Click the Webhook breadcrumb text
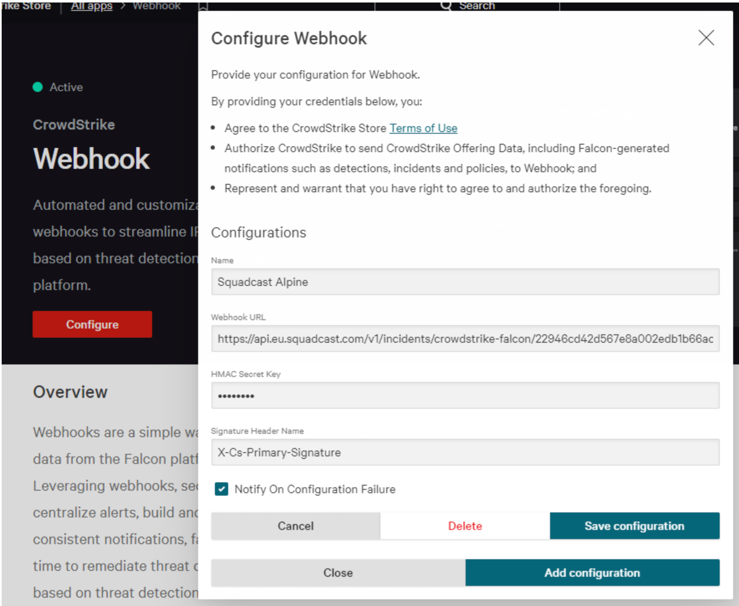 pos(156,6)
